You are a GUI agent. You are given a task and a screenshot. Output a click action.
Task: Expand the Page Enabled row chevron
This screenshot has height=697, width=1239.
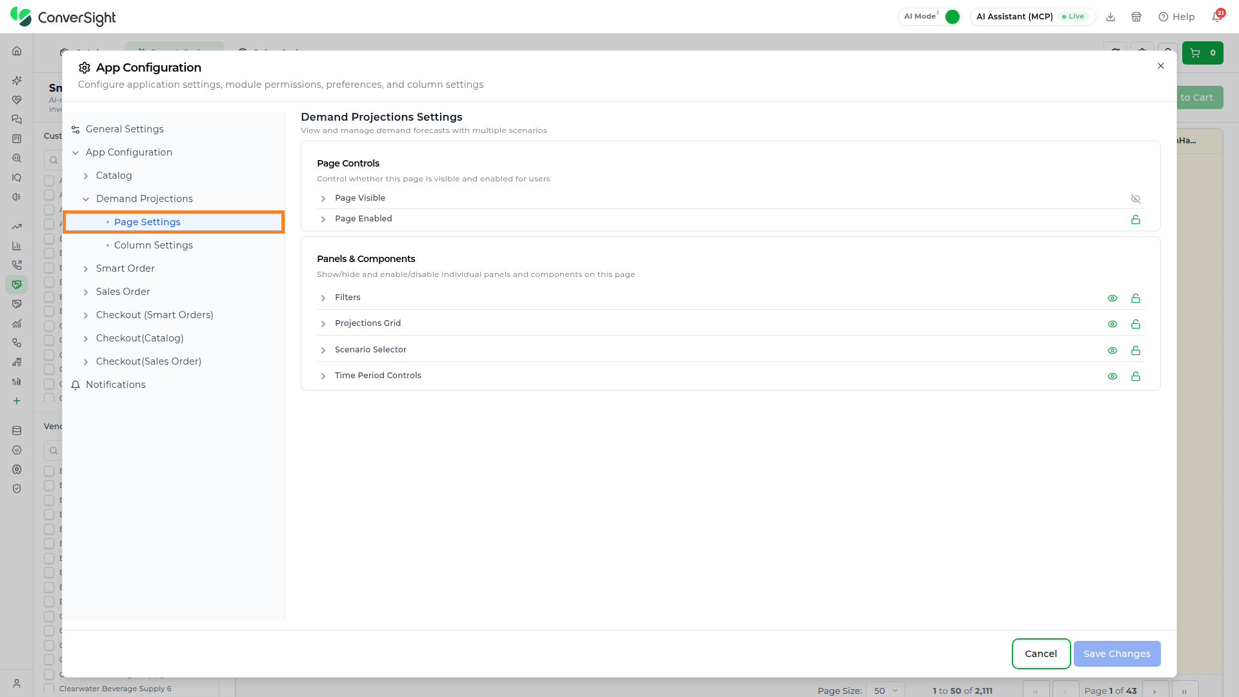coord(323,219)
